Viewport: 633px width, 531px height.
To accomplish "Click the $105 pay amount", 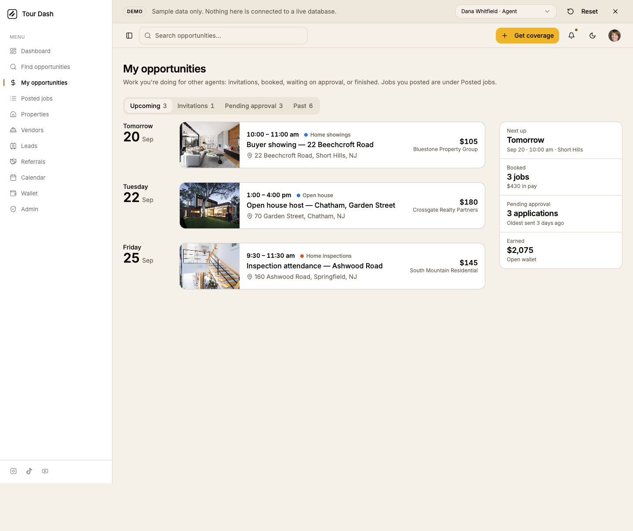I will (x=469, y=141).
